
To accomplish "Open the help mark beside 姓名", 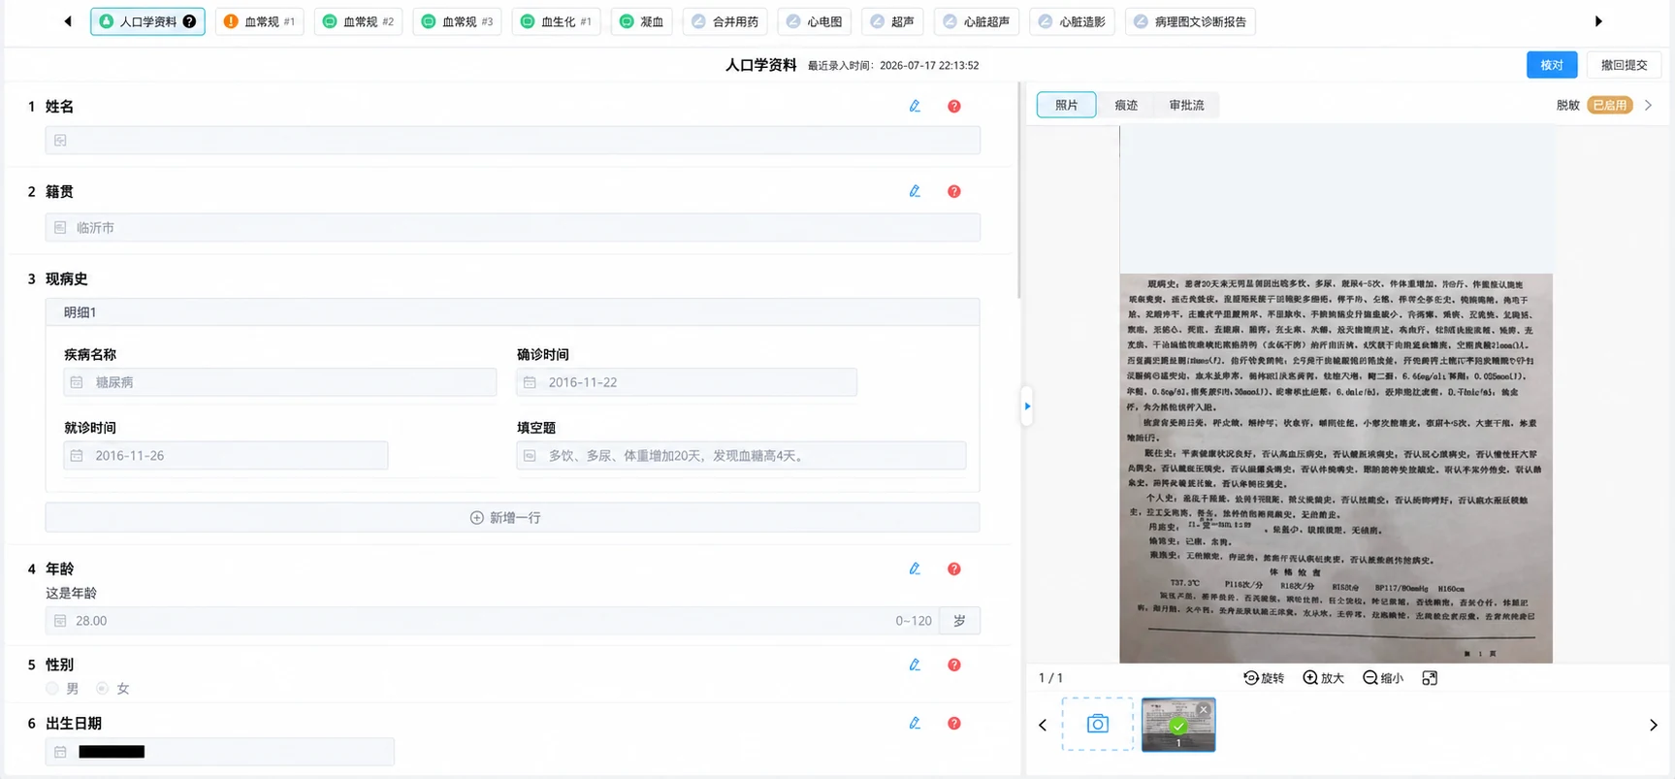I will click(x=954, y=106).
